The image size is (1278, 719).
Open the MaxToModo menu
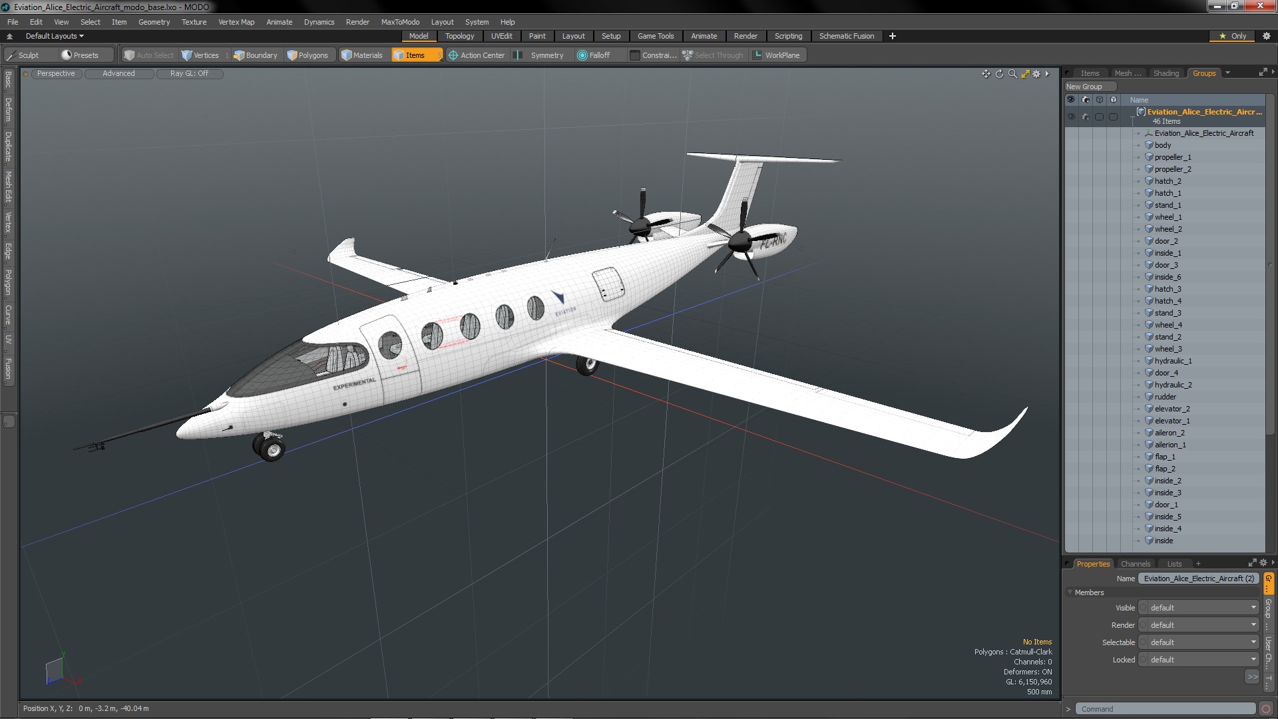click(x=400, y=22)
